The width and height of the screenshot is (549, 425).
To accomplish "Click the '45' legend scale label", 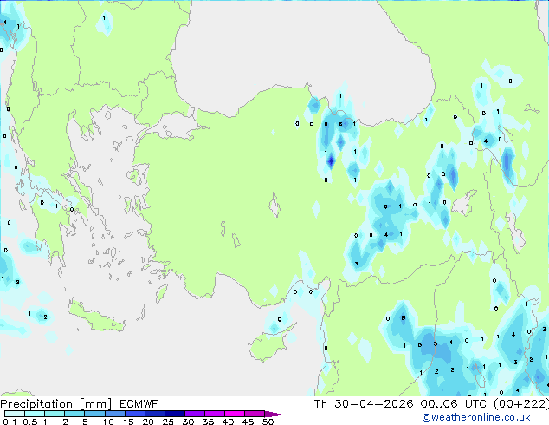I will (x=248, y=422).
